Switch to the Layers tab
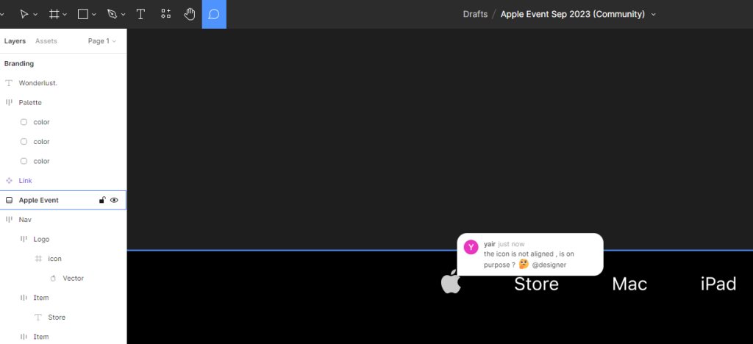This screenshot has height=344, width=753. pos(15,41)
